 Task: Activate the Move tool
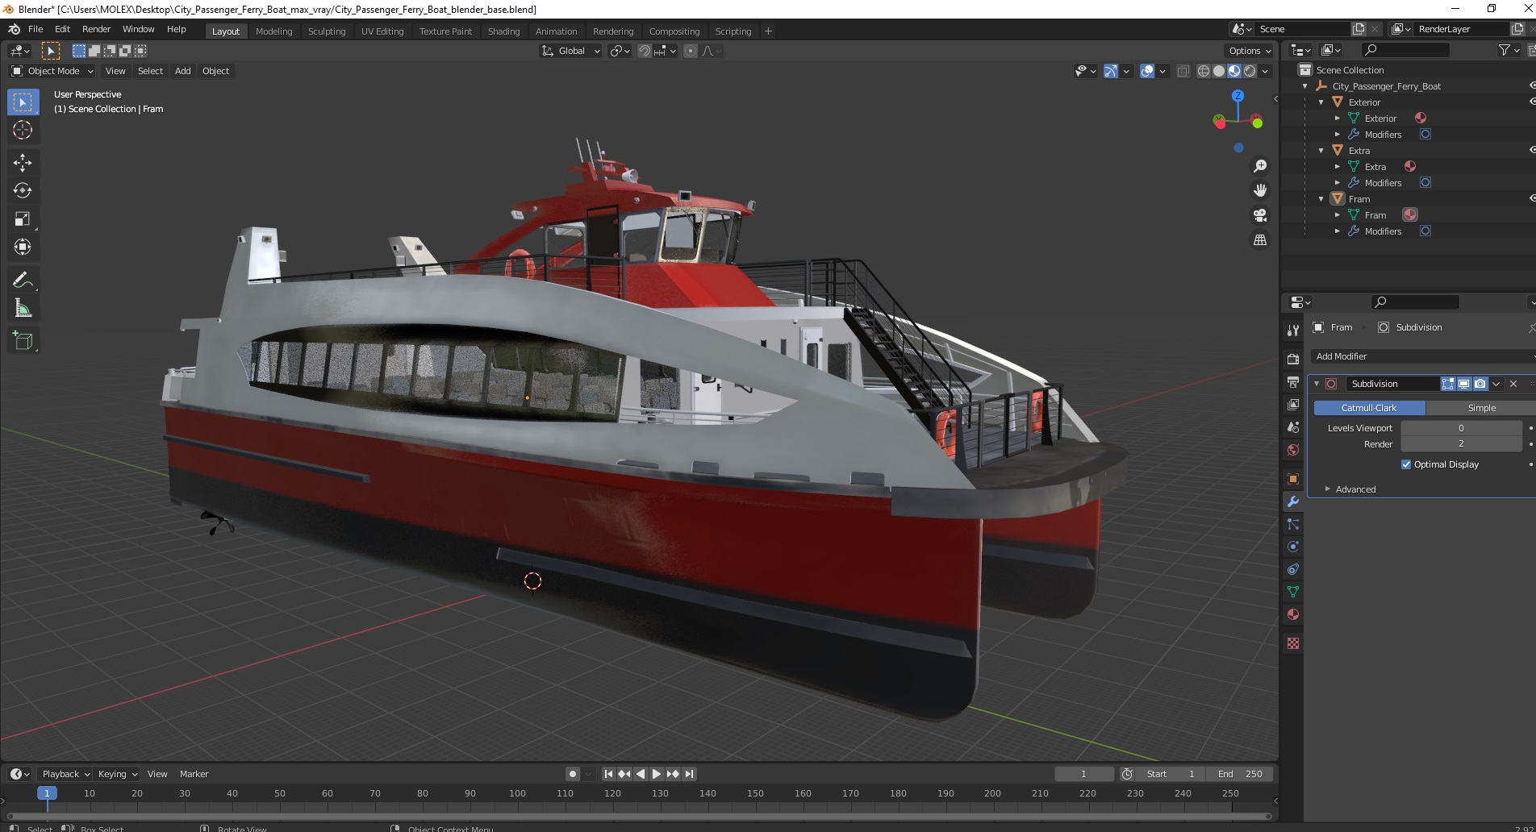pyautogui.click(x=23, y=163)
